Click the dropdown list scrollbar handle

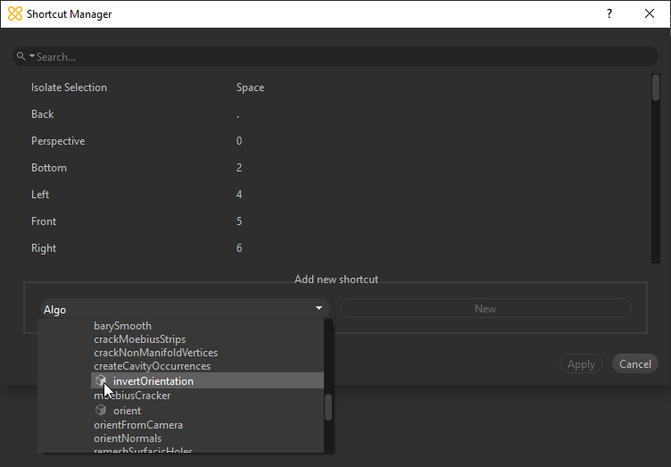pos(327,407)
